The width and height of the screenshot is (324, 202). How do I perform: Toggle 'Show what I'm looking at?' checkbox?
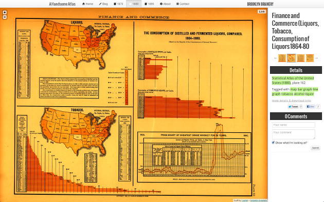point(273,143)
